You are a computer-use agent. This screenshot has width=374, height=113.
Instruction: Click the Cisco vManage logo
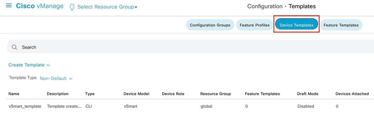point(40,6)
